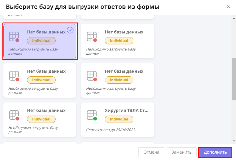Screen dimensions: 236x160
Task: Click the green status dot on the Хирургия ТЭЛА icon
Action: tap(95, 119)
